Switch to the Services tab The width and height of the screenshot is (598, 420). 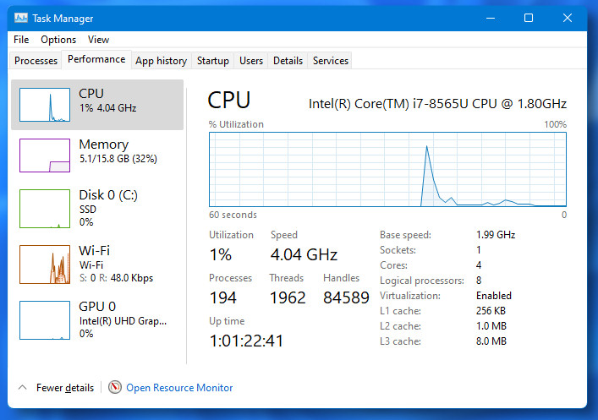331,61
